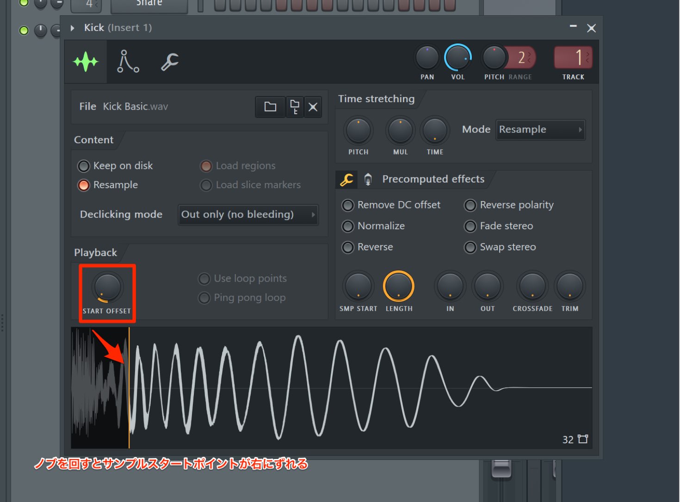The image size is (680, 502).
Task: Click the MUL knob
Action: [401, 131]
